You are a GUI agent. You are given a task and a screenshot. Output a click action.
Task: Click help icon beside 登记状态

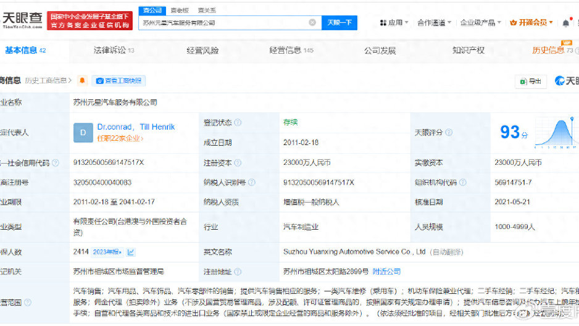click(x=238, y=123)
